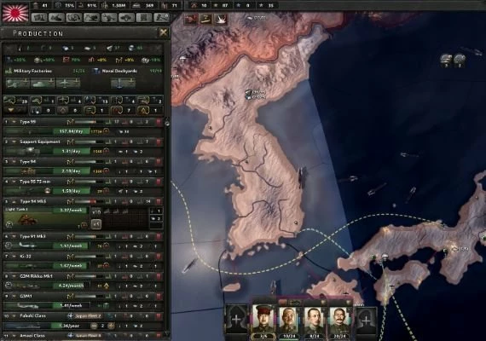Add a new aircraft production line
This screenshot has width=486, height=341.
point(68,83)
